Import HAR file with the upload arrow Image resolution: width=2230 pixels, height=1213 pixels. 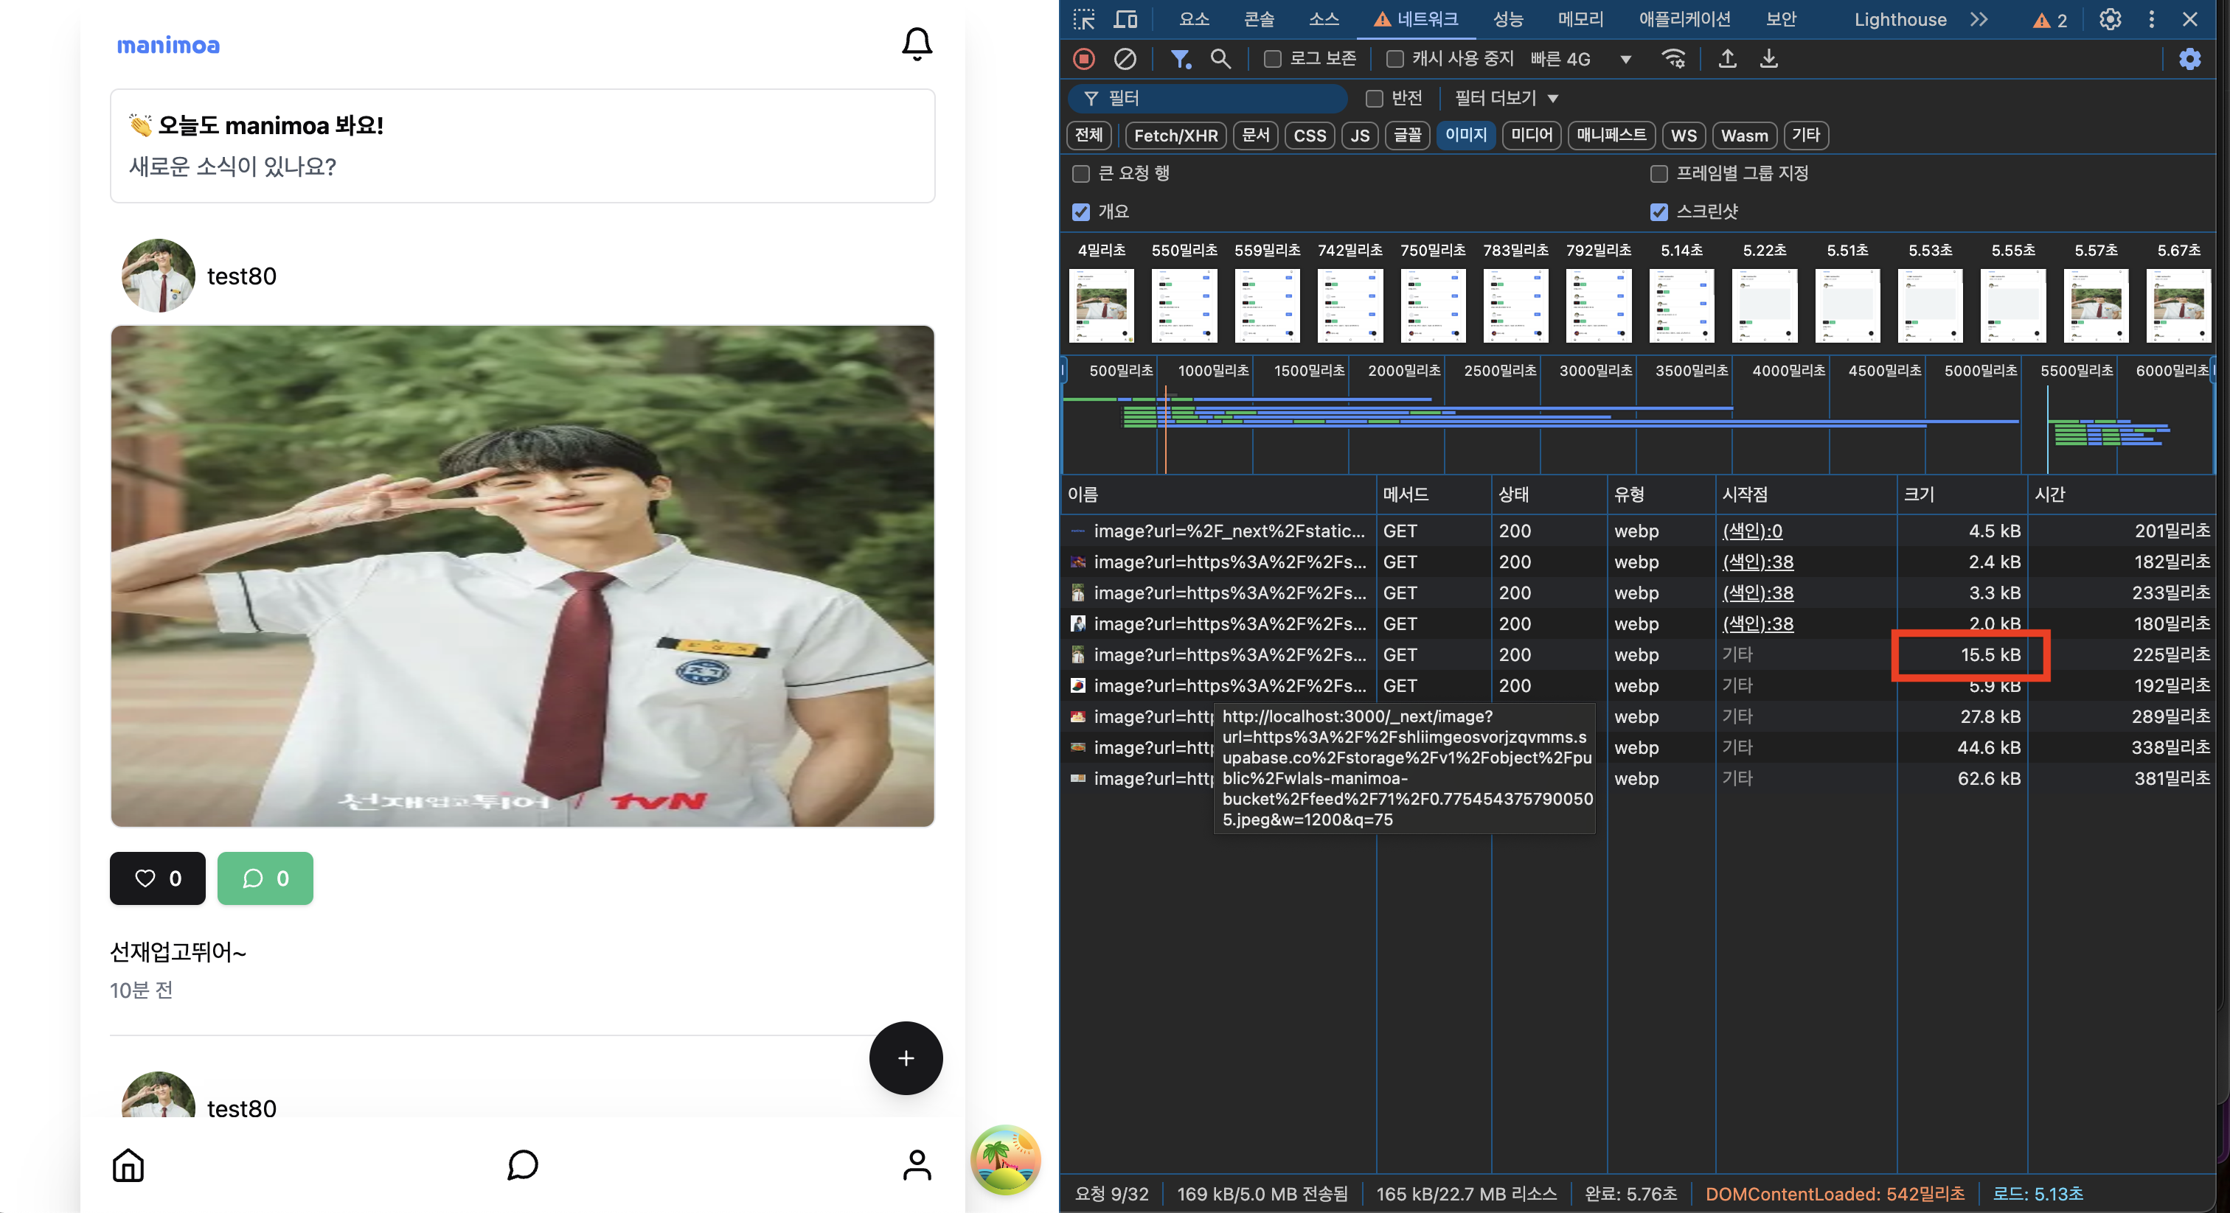(x=1727, y=59)
